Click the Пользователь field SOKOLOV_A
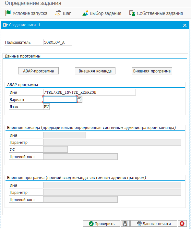 (x=58, y=42)
